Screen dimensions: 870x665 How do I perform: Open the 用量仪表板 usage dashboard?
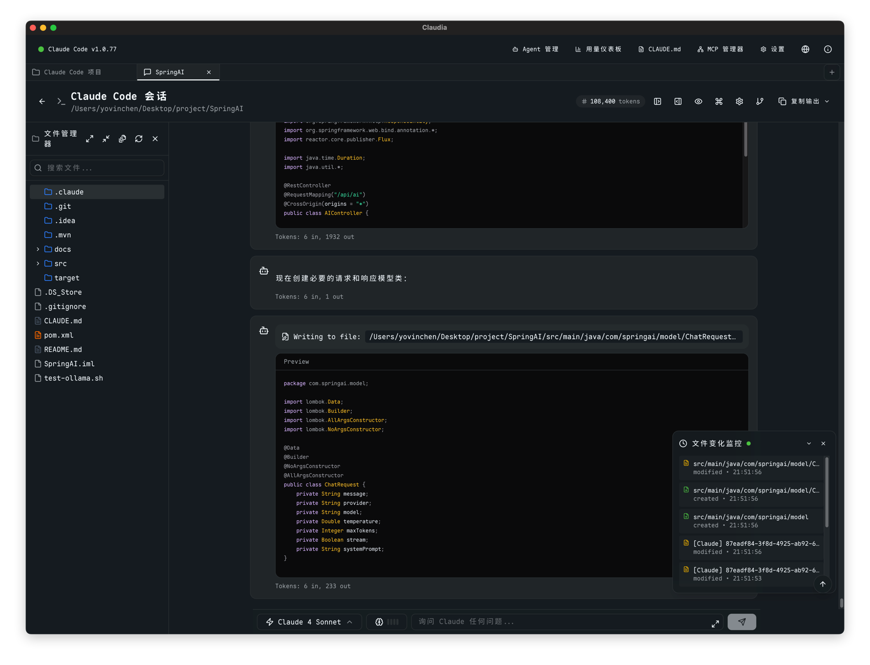click(x=598, y=49)
